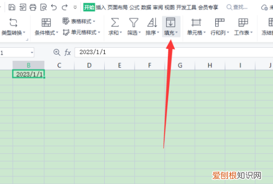Expand the 行和列 dropdown label
The image size is (273, 184).
(220, 33)
